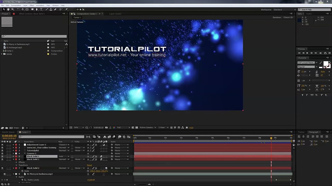Click the text fill color swatch

click(x=326, y=64)
